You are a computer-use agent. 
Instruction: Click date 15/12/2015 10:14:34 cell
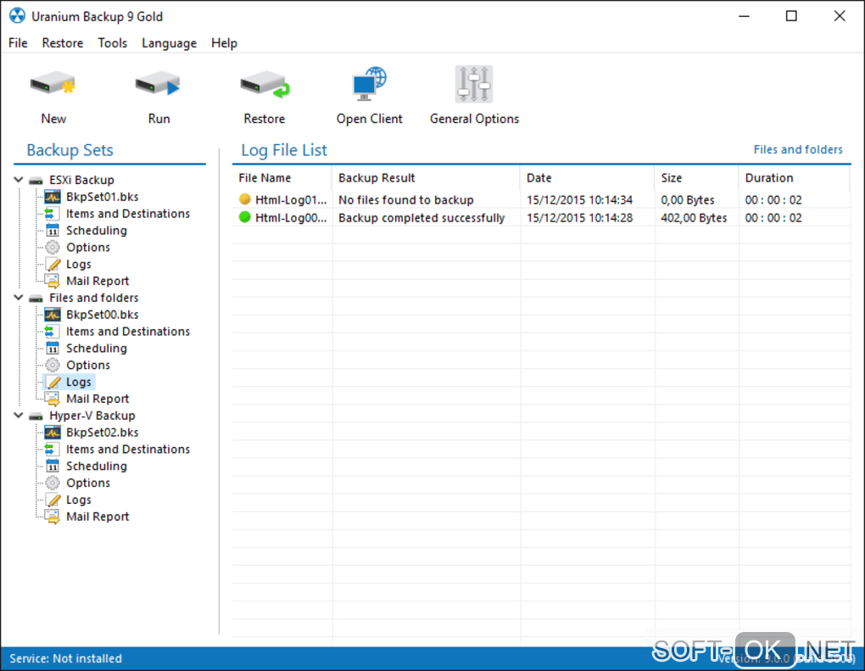point(579,199)
